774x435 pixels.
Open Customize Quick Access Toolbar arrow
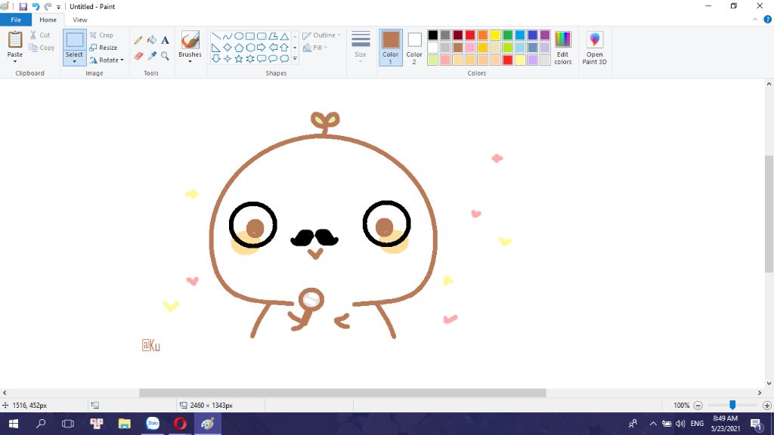59,7
